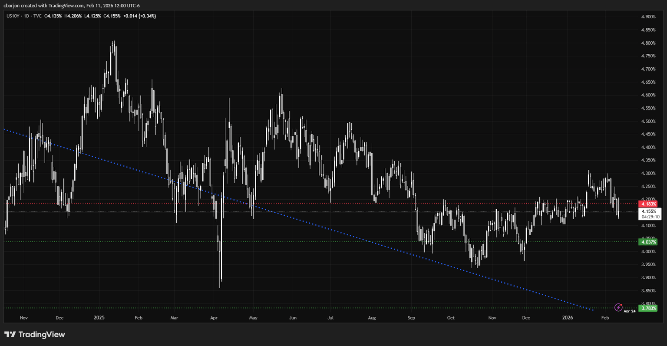This screenshot has width=667, height=346.
Task: Click the TradingView logo at bottom left
Action: pyautogui.click(x=35, y=334)
